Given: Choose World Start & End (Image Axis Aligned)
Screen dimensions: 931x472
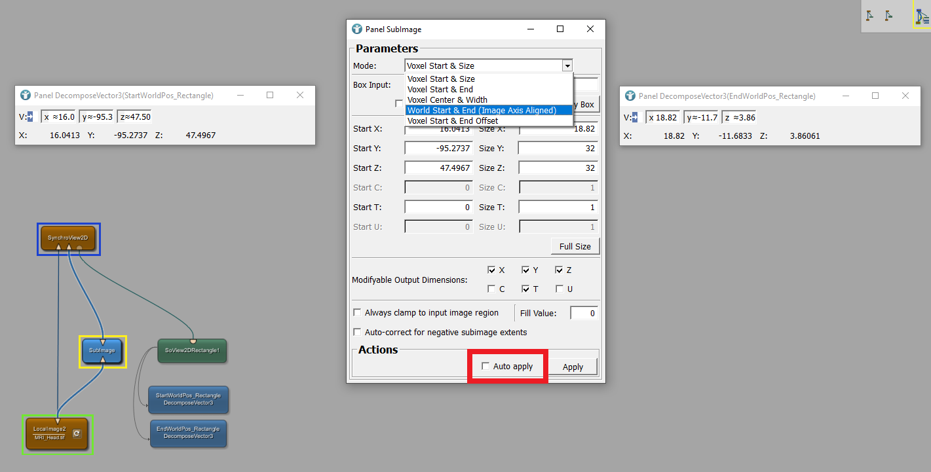Looking at the screenshot, I should click(x=482, y=110).
